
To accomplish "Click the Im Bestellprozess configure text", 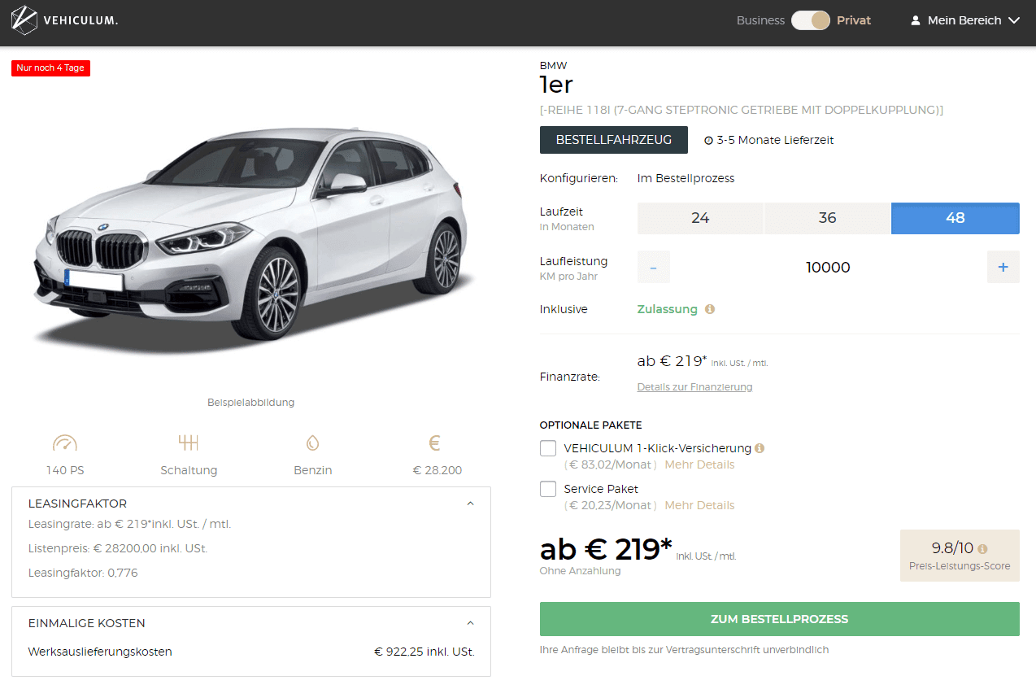I will pos(686,178).
